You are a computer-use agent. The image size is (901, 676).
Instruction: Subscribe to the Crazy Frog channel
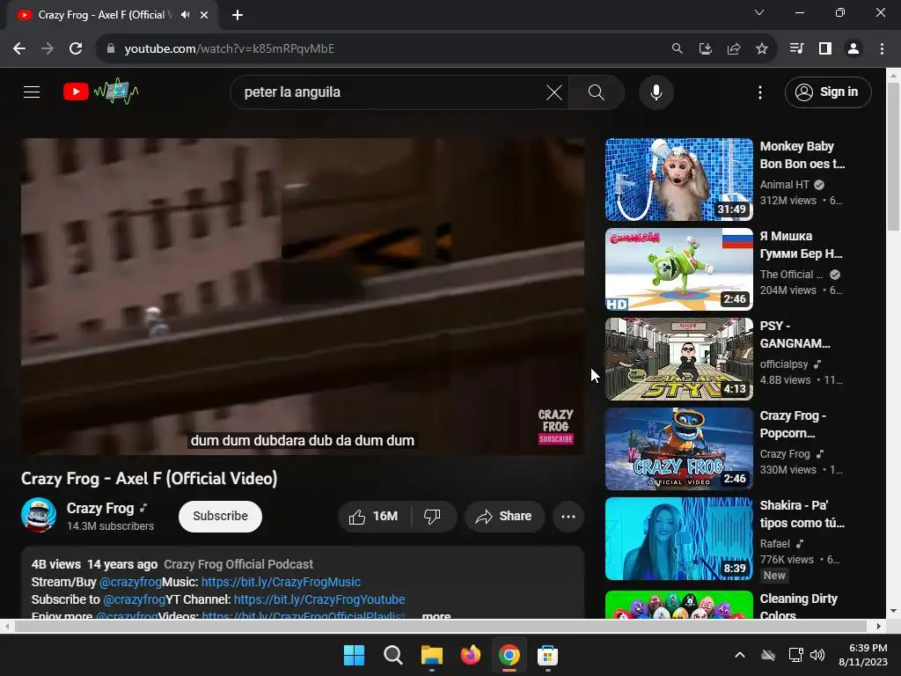click(220, 516)
